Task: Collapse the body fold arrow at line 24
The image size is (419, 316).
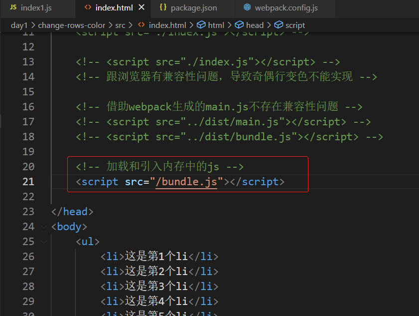Action: click(43, 227)
